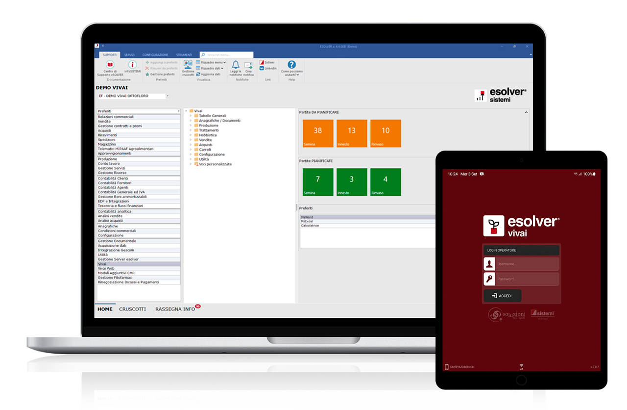627x410 pixels.
Task: Select the Gestione cruscotti icon
Action: (188, 64)
